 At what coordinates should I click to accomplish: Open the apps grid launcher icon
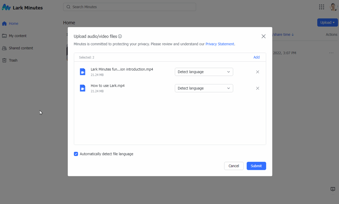tap(322, 7)
